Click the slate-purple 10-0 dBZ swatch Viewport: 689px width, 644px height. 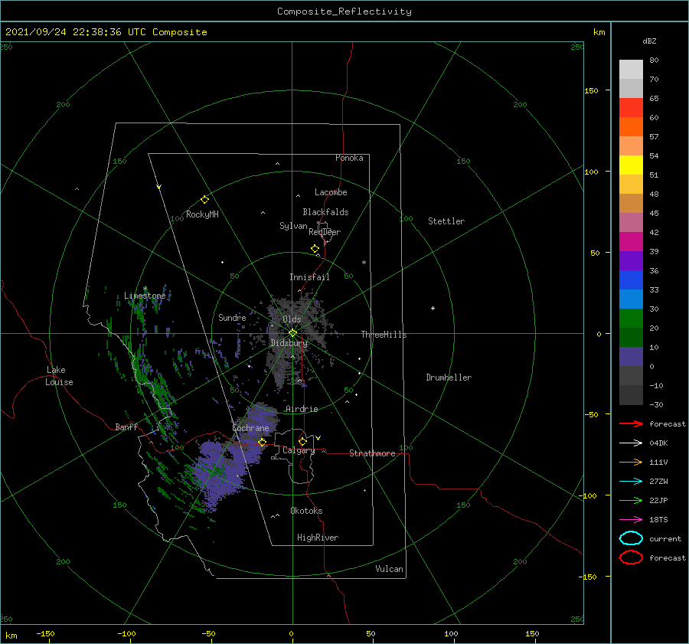coord(631,356)
